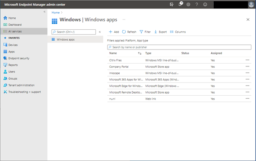Open the more options ellipsis beside page title

[x=124, y=19]
